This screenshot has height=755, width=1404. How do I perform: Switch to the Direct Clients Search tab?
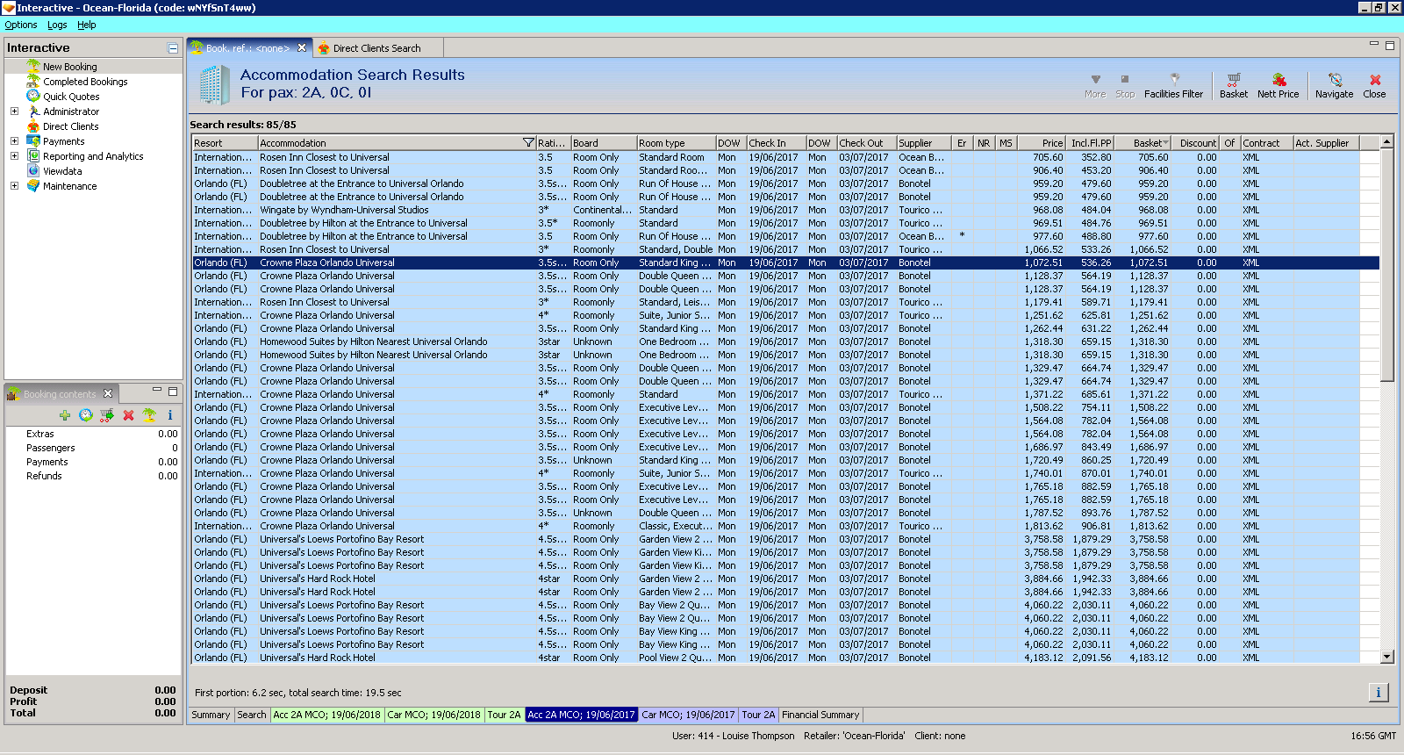tap(376, 48)
